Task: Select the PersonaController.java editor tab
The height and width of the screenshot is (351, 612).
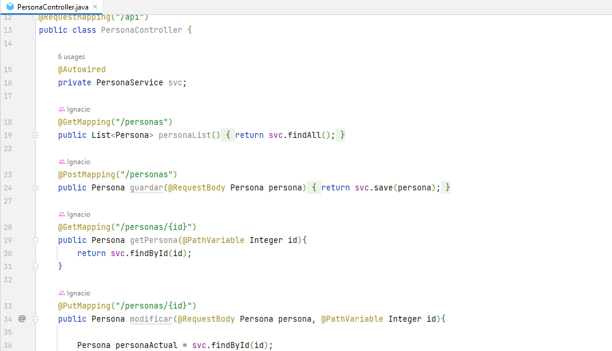Action: (52, 7)
